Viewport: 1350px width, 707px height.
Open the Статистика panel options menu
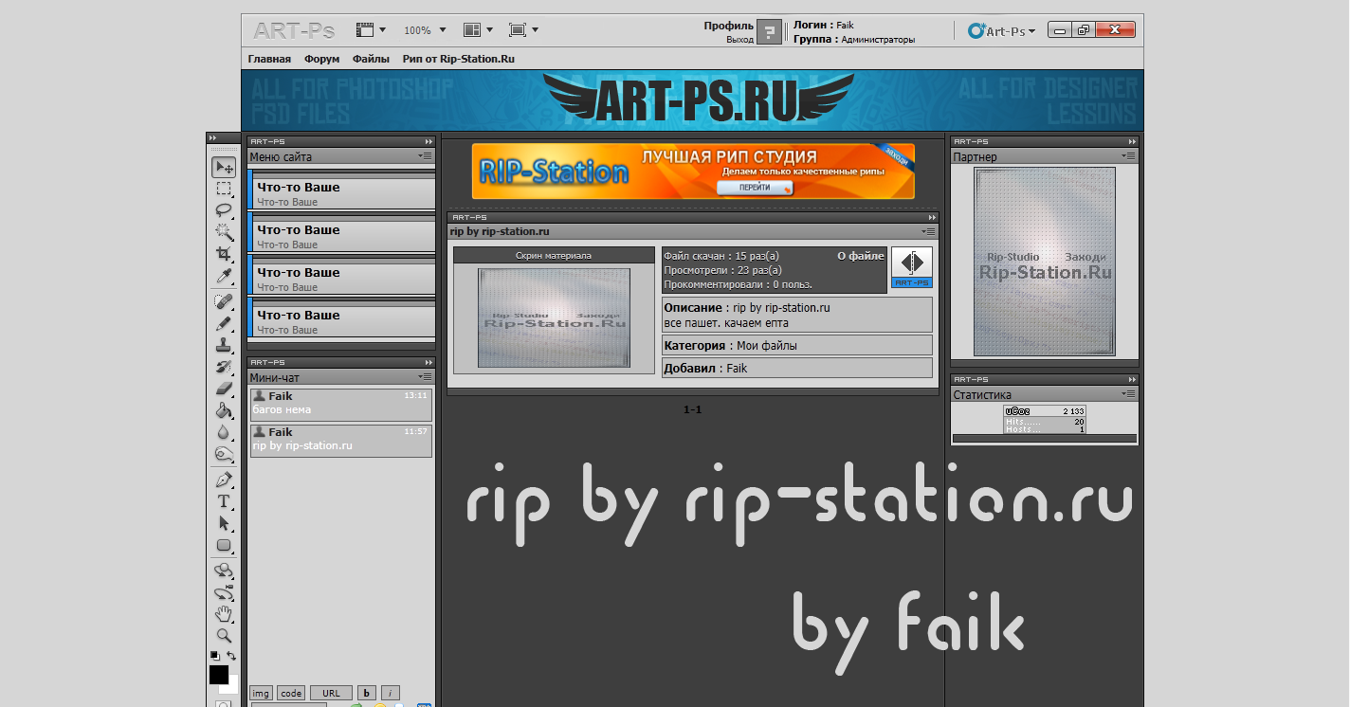click(x=1128, y=394)
